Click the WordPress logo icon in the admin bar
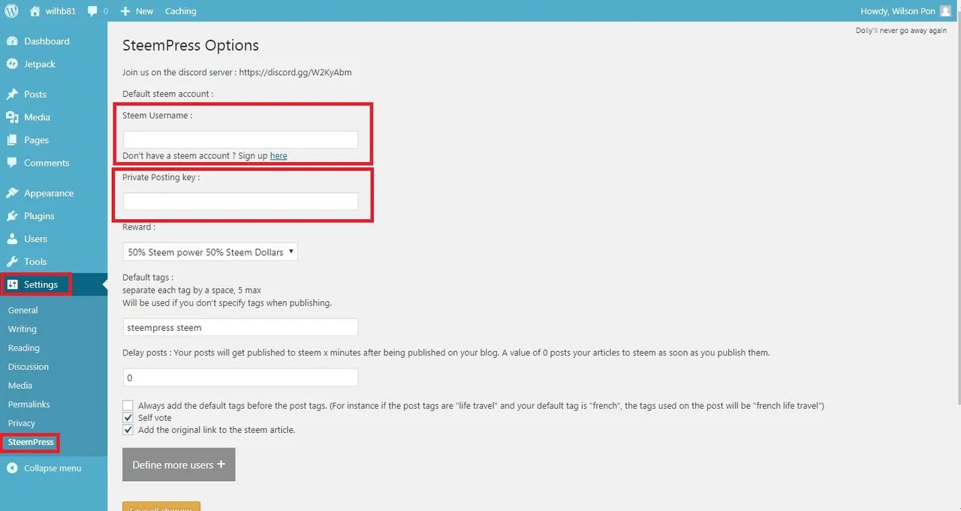The width and height of the screenshot is (961, 511). pos(12,11)
